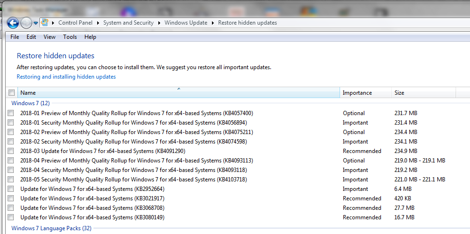Sort the list by the Importance column
Image resolution: width=470 pixels, height=234 pixels.
(x=357, y=93)
